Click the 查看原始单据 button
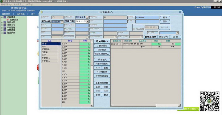Screen dimensions: 222x115 point(102,83)
